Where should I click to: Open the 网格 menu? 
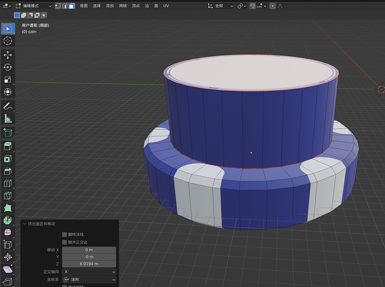123,6
